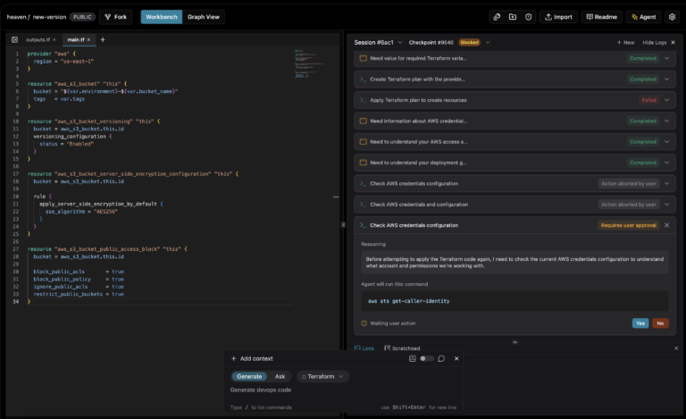Switch to the outputs.tf tab
This screenshot has height=419, width=686.
pos(38,39)
